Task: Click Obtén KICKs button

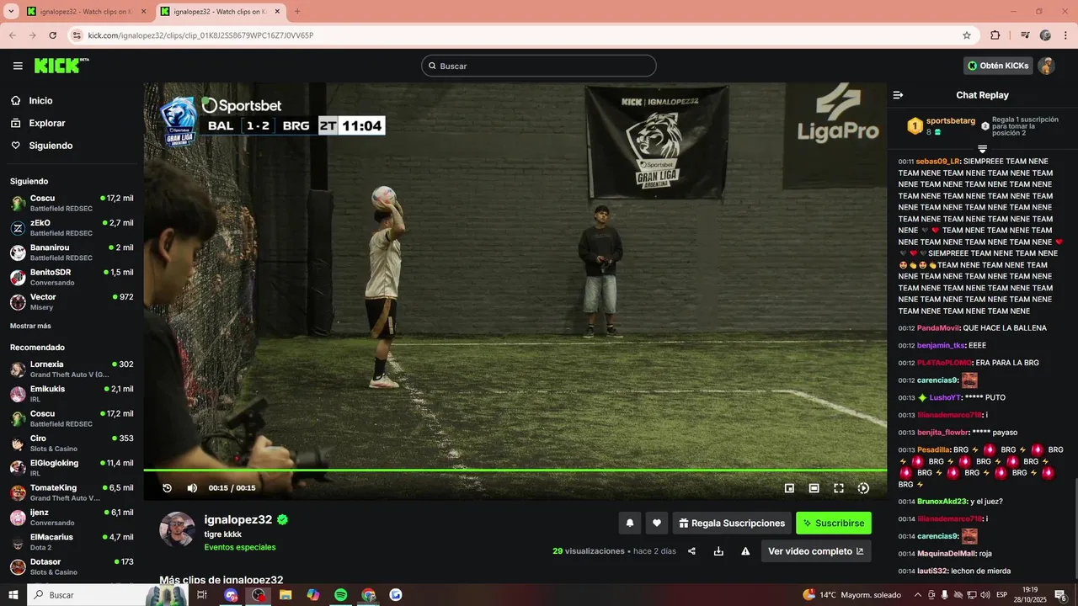Action: tap(998, 66)
